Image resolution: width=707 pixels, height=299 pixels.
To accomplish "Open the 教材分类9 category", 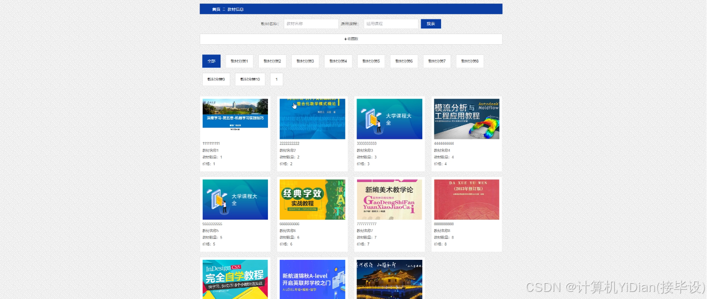I will 216,79.
